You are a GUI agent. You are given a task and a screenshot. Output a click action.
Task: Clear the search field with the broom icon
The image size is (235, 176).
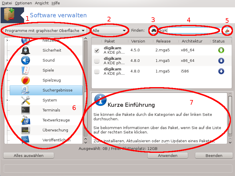pyautogui.click(x=227, y=31)
